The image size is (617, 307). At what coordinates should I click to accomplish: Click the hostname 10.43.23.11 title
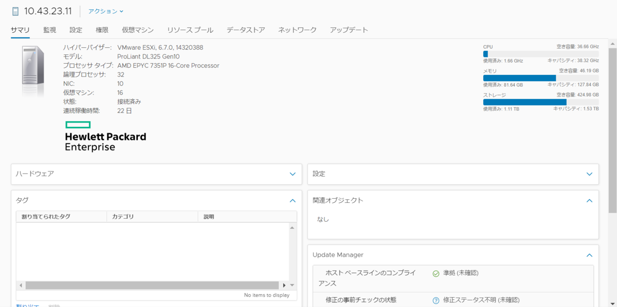tap(48, 11)
